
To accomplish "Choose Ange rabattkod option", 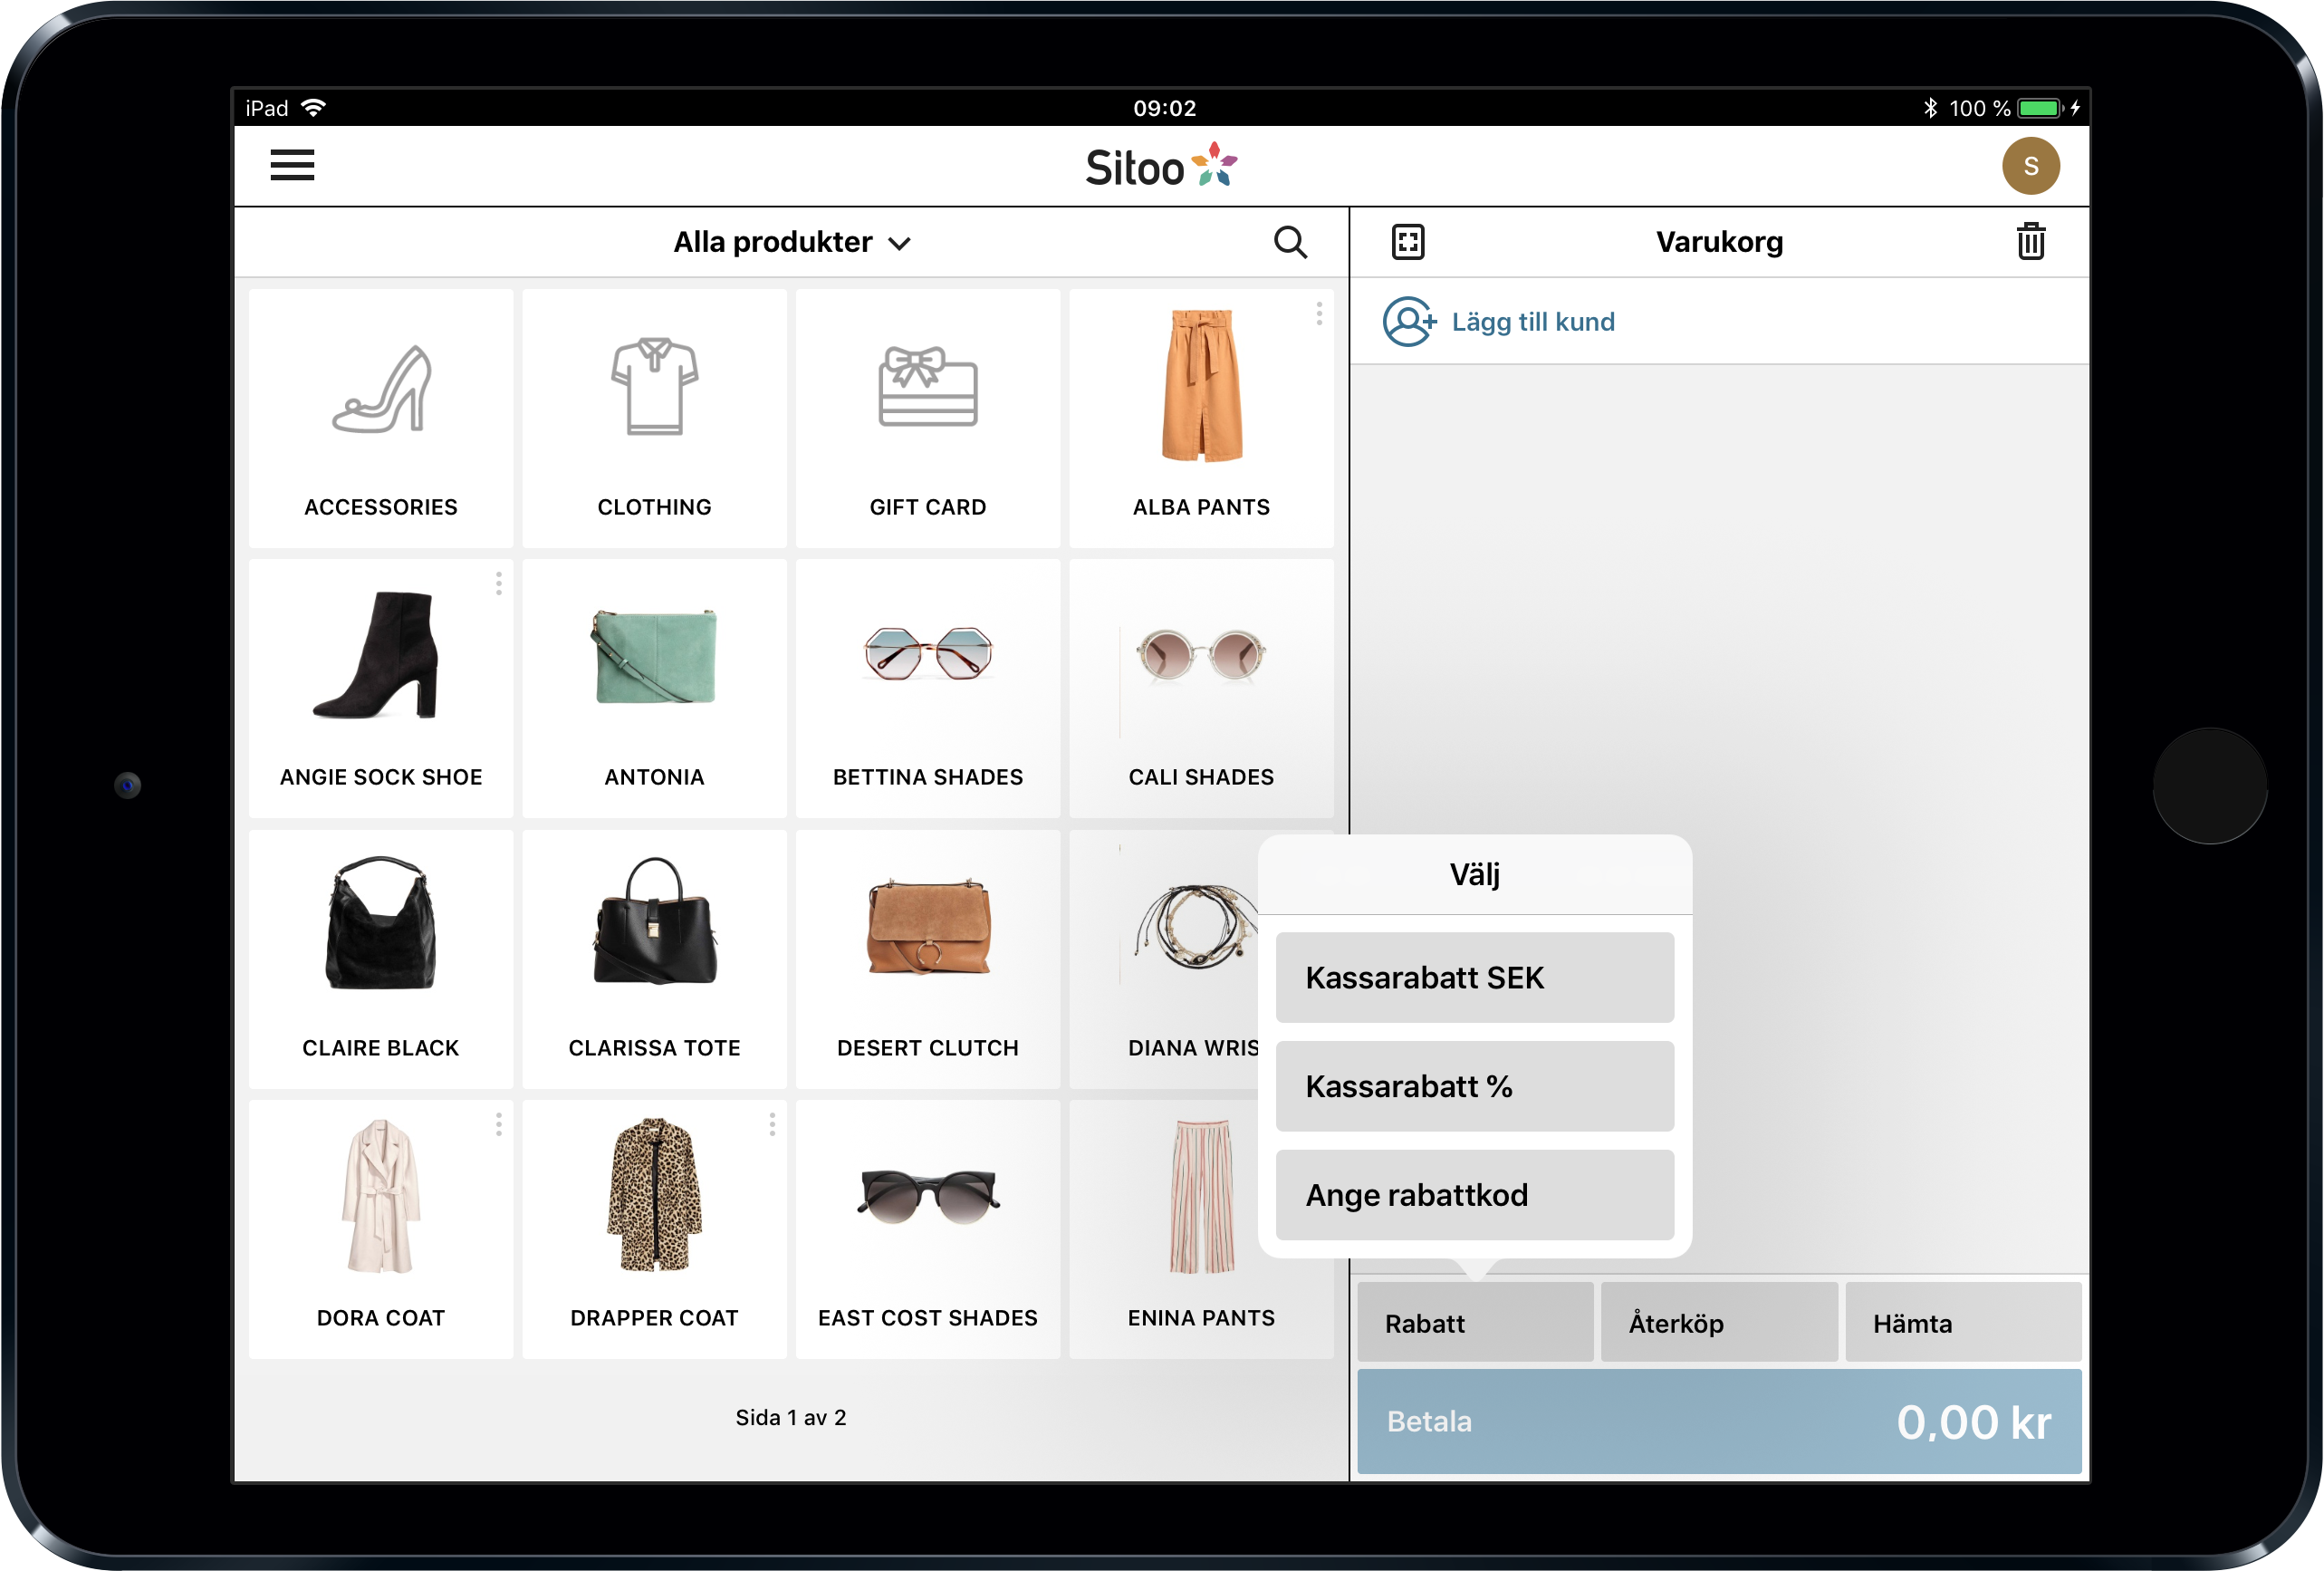I will pyautogui.click(x=1474, y=1195).
